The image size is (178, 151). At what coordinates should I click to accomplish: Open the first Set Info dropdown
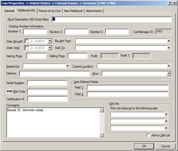tap(166, 114)
